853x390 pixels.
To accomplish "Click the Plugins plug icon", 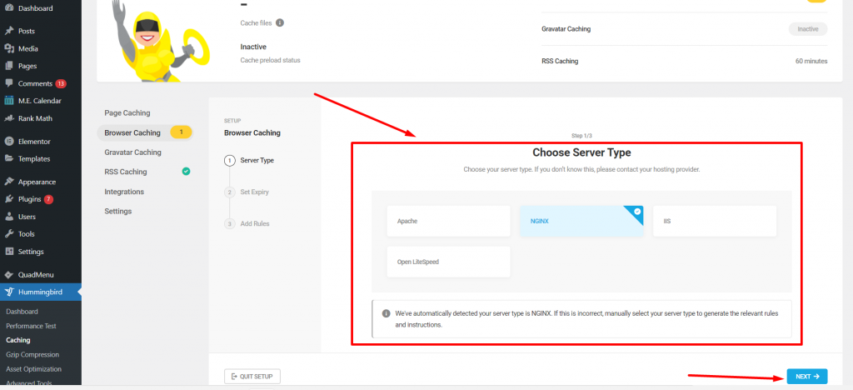I will click(9, 199).
